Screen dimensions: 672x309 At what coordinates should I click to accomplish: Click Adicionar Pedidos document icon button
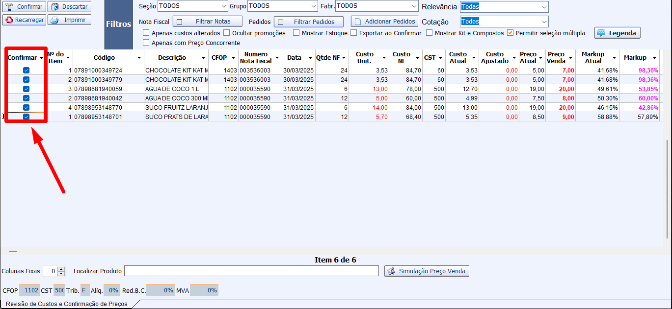pos(384,22)
